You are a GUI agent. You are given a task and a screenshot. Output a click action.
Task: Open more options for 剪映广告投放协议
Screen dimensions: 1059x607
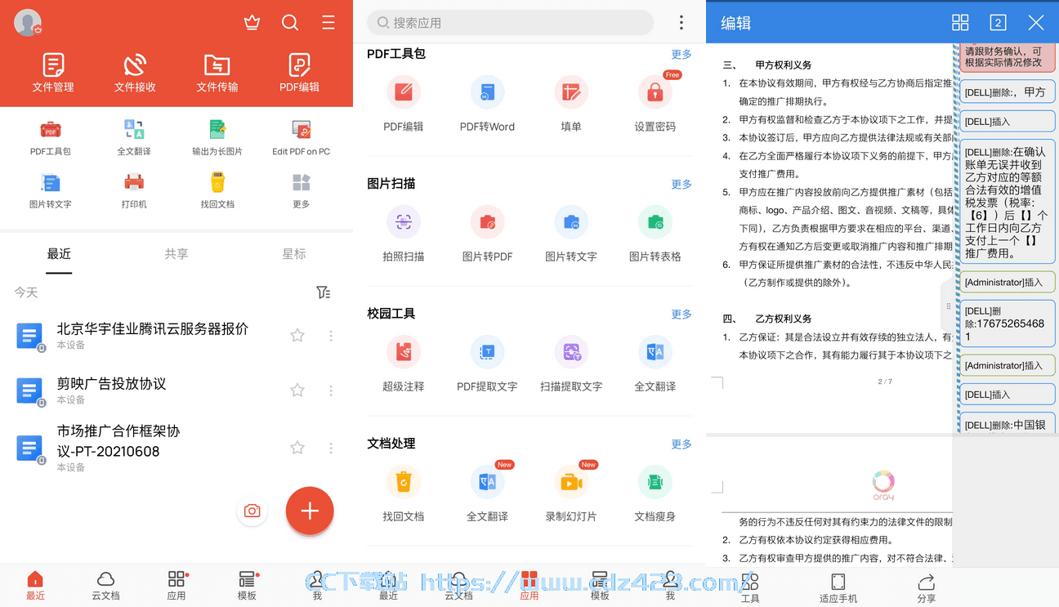click(x=331, y=391)
